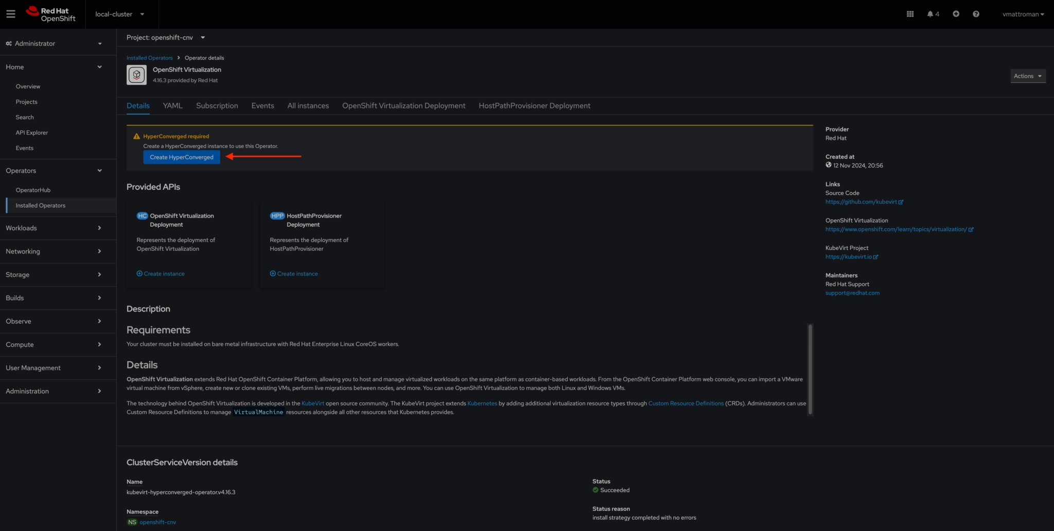The height and width of the screenshot is (531, 1054).
Task: Select the HC OpenShift Virtualization Deployment badge icon
Action: pyautogui.click(x=142, y=216)
